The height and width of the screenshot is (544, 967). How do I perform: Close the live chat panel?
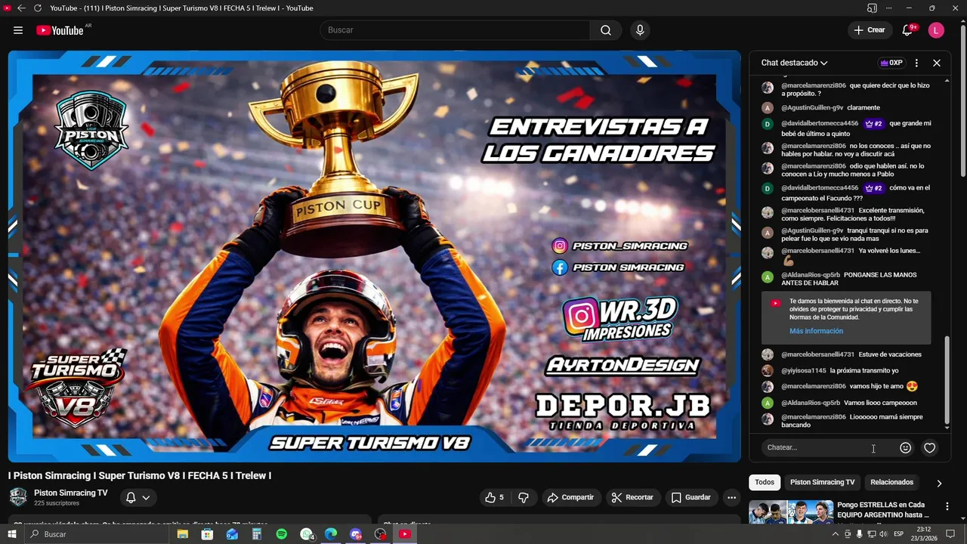[937, 63]
